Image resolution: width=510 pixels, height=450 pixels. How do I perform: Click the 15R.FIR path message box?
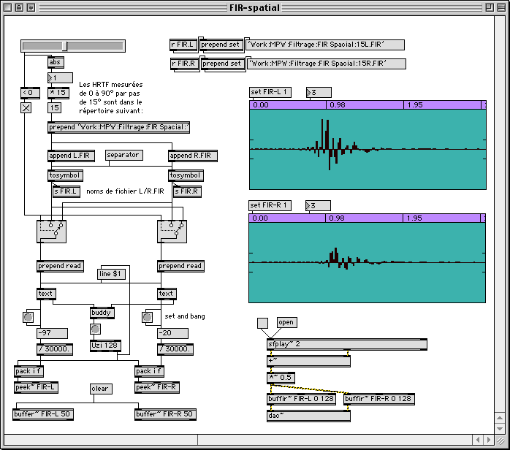click(327, 64)
